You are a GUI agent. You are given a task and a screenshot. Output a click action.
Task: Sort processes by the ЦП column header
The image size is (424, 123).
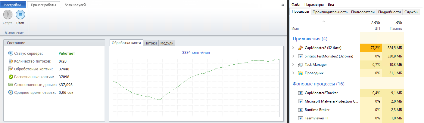pyautogui.click(x=371, y=26)
